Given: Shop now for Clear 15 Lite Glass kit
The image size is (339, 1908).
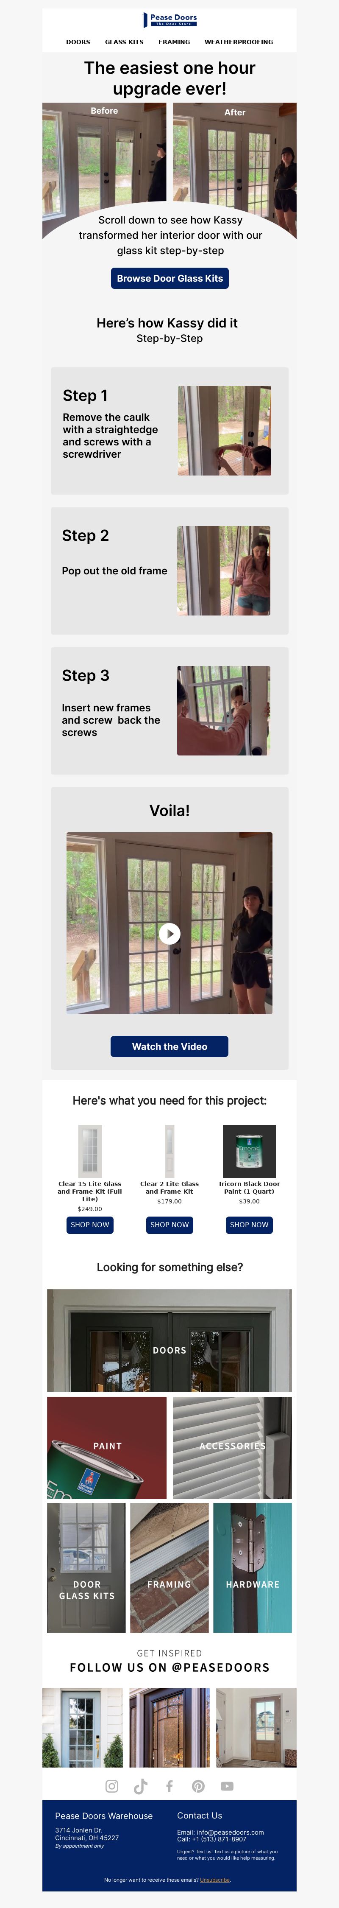Looking at the screenshot, I should 89,1224.
